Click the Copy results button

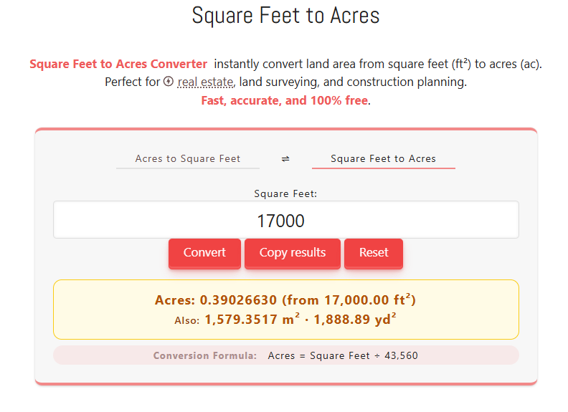tap(292, 253)
